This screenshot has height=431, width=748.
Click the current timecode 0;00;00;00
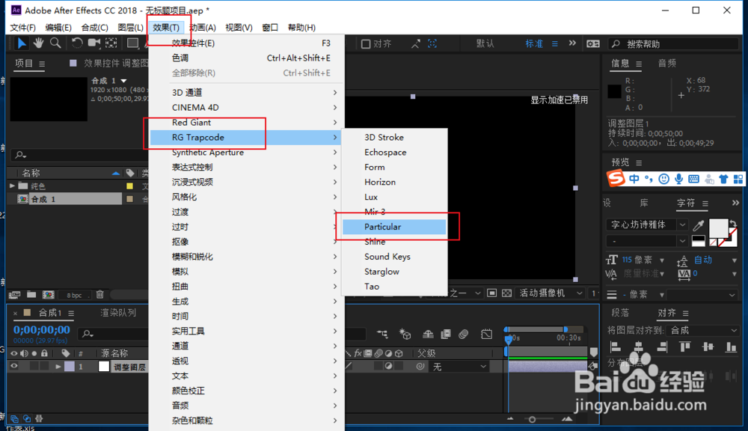[41, 329]
